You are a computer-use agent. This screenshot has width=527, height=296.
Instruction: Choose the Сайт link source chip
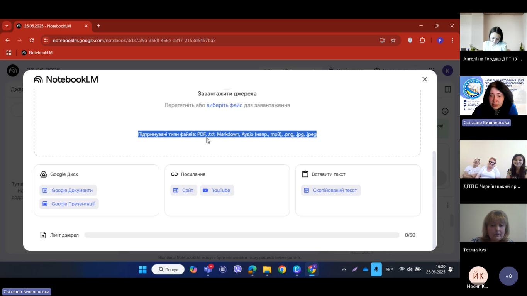click(184, 190)
